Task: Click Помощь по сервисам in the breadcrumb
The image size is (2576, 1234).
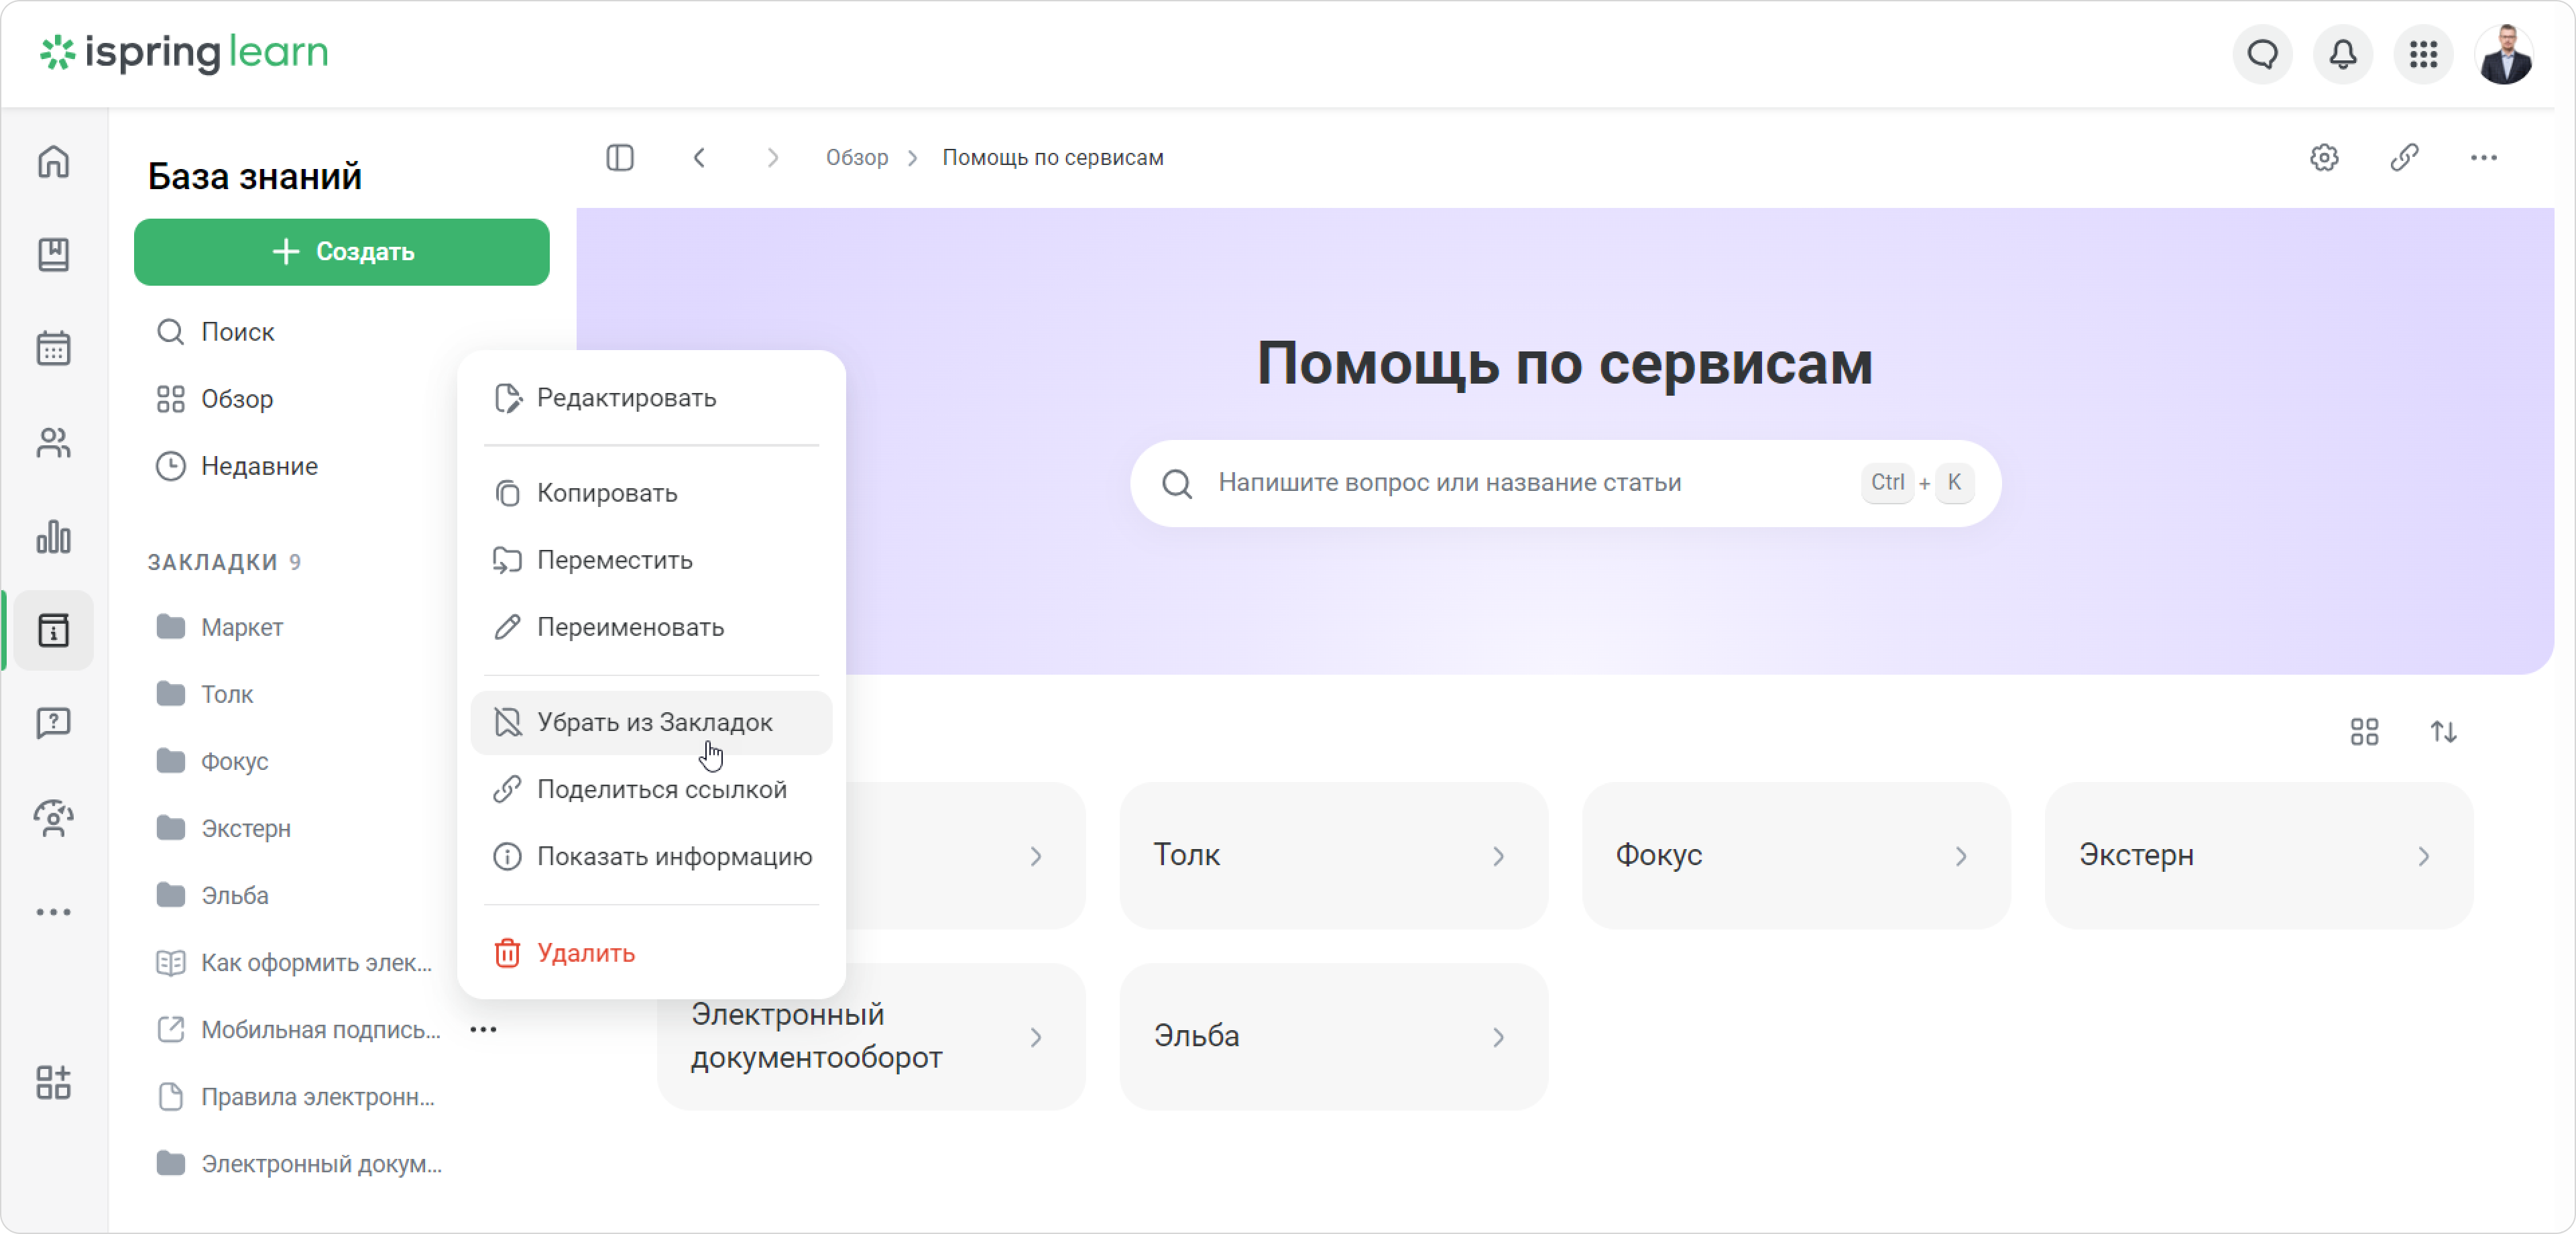Action: [1053, 158]
